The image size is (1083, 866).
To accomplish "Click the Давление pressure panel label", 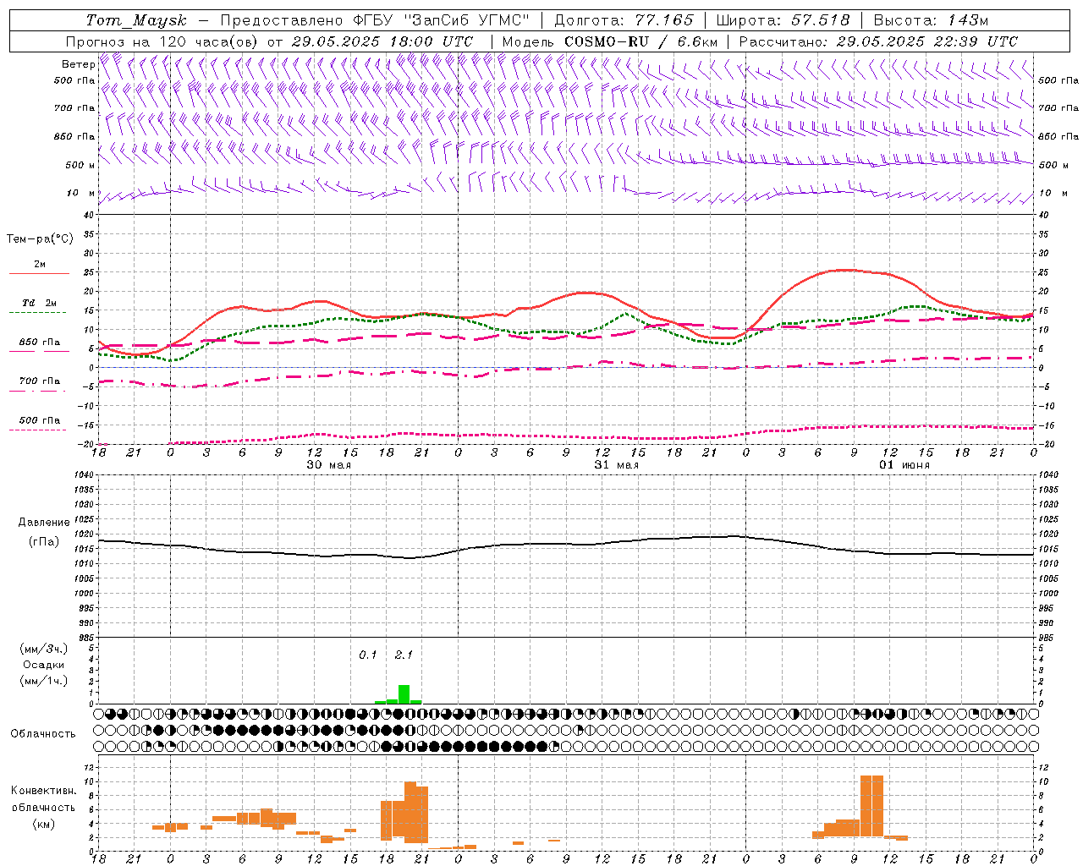I will [x=44, y=523].
